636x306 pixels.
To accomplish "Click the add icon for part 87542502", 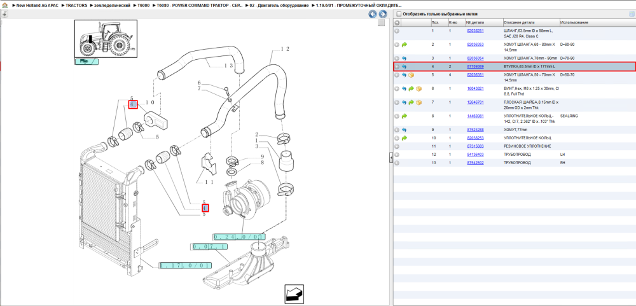I will [397, 163].
